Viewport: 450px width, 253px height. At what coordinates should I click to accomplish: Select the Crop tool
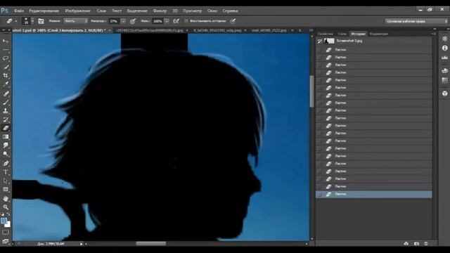tap(6, 75)
